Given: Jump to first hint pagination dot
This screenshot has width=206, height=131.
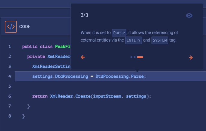Looking at the screenshot, I should 131,57.
